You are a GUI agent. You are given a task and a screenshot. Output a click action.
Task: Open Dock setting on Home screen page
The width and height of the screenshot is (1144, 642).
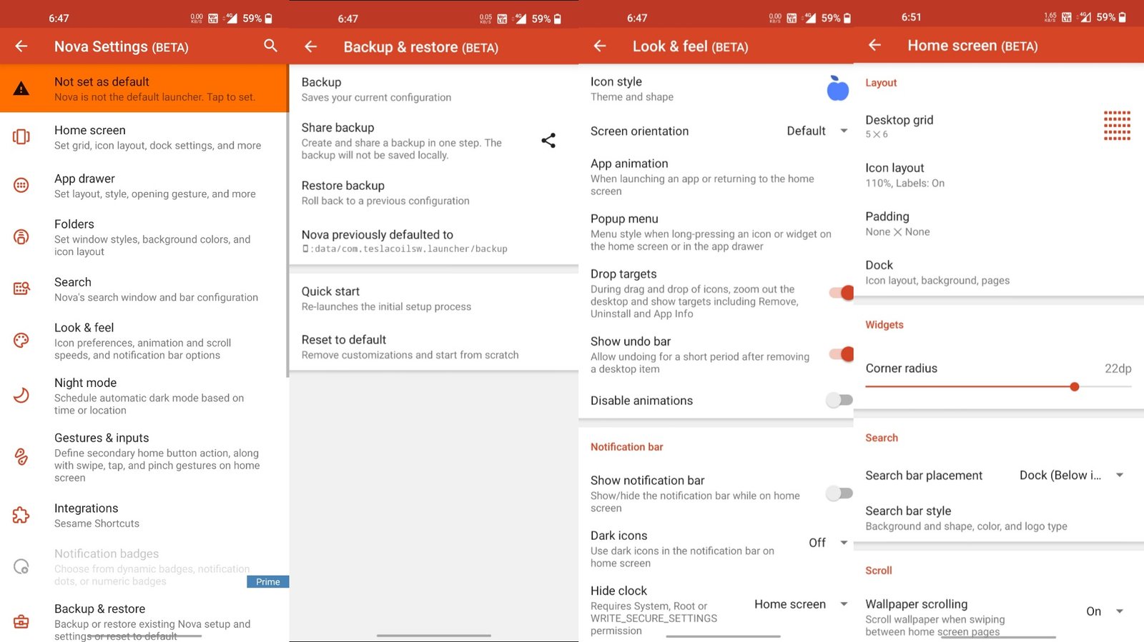coord(999,272)
